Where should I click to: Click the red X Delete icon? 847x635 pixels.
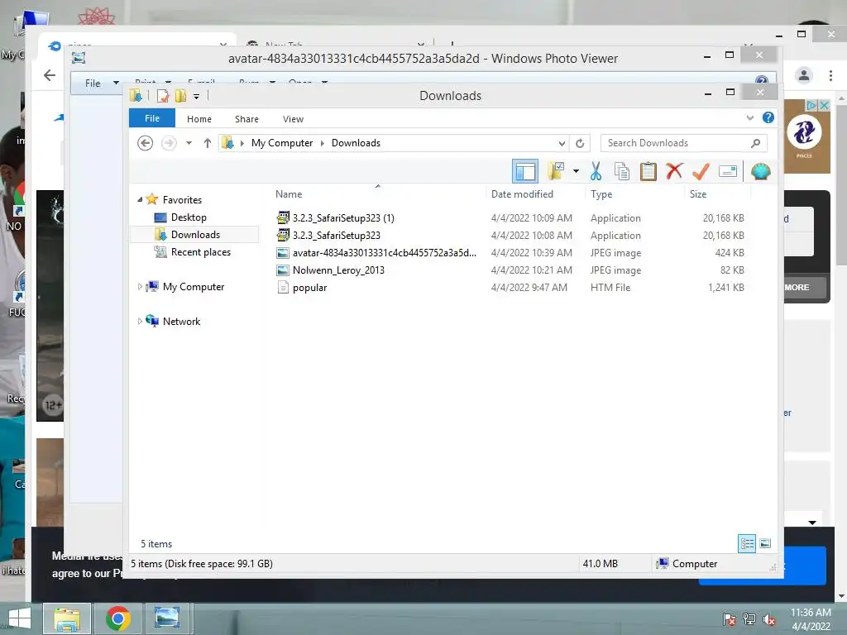[x=674, y=171]
